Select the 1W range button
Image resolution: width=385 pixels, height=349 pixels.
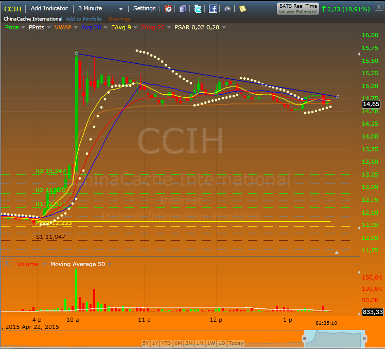coord(211,343)
